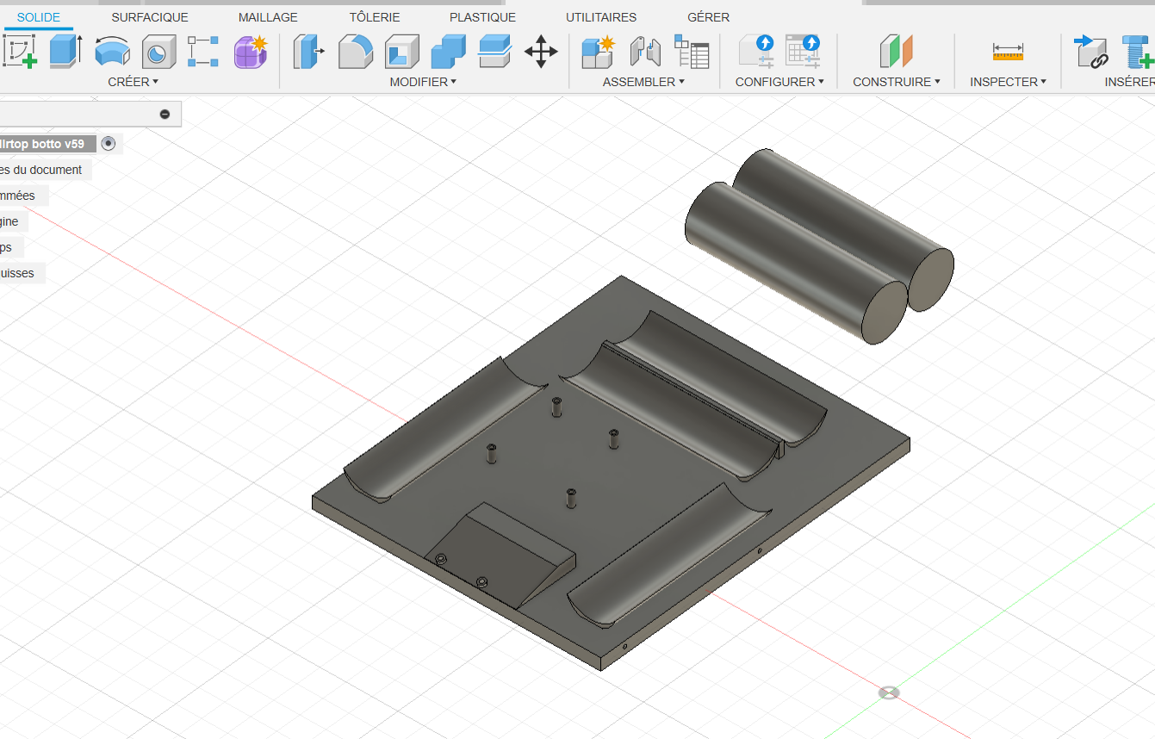Open the CONSTRUIRE dropdown menu
This screenshot has width=1155, height=739.
click(x=897, y=82)
